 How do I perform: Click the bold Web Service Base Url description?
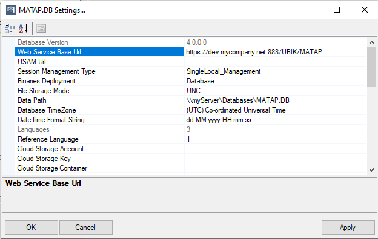click(43, 183)
